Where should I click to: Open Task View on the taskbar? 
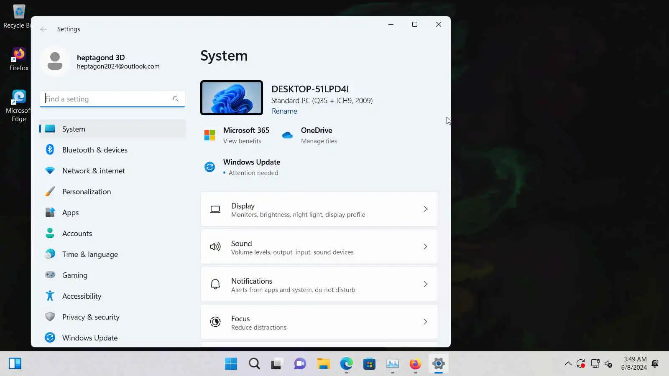276,364
